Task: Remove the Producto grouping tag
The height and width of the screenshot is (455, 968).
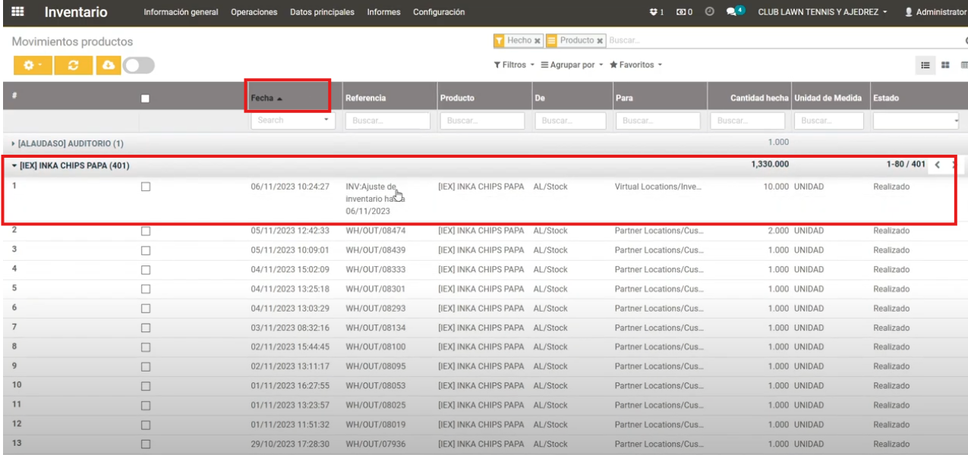Action: [600, 41]
